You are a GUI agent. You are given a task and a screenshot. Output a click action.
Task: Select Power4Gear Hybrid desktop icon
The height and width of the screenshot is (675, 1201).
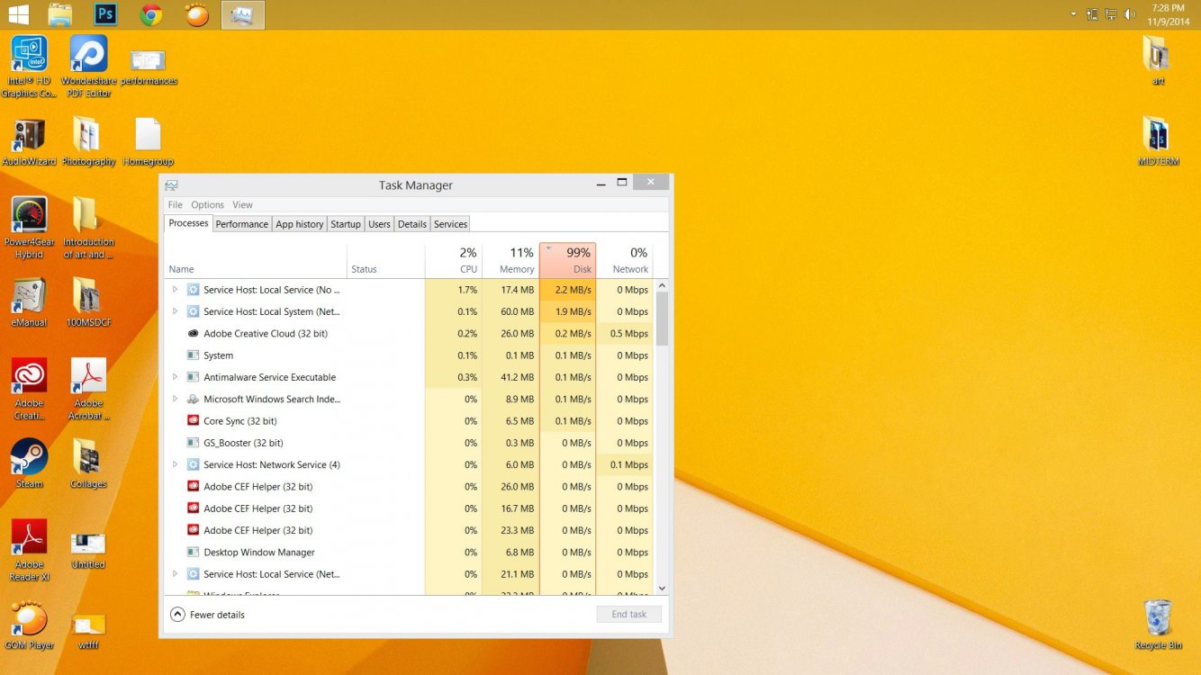(30, 228)
